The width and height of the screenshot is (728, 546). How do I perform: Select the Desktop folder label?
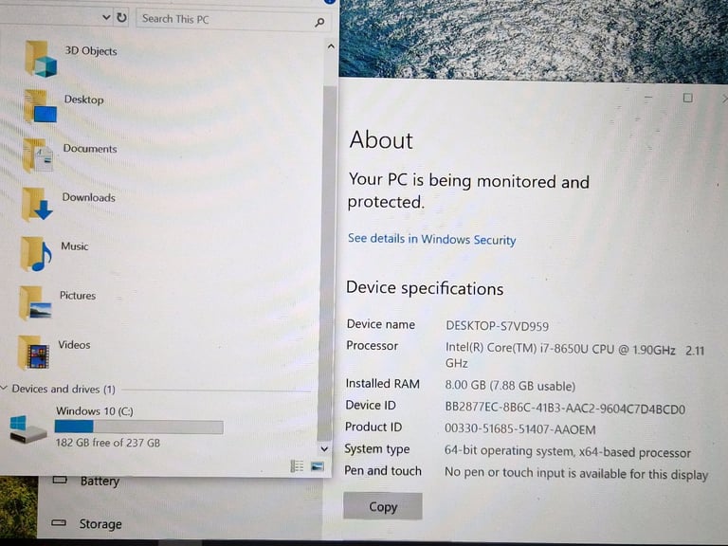coord(83,100)
